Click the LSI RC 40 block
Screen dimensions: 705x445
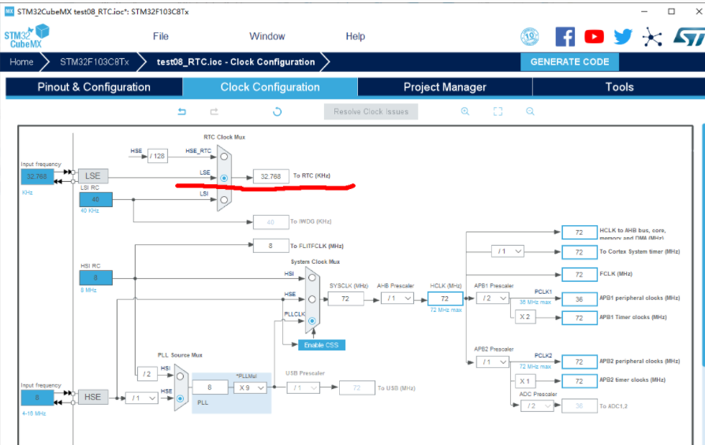pyautogui.click(x=95, y=199)
